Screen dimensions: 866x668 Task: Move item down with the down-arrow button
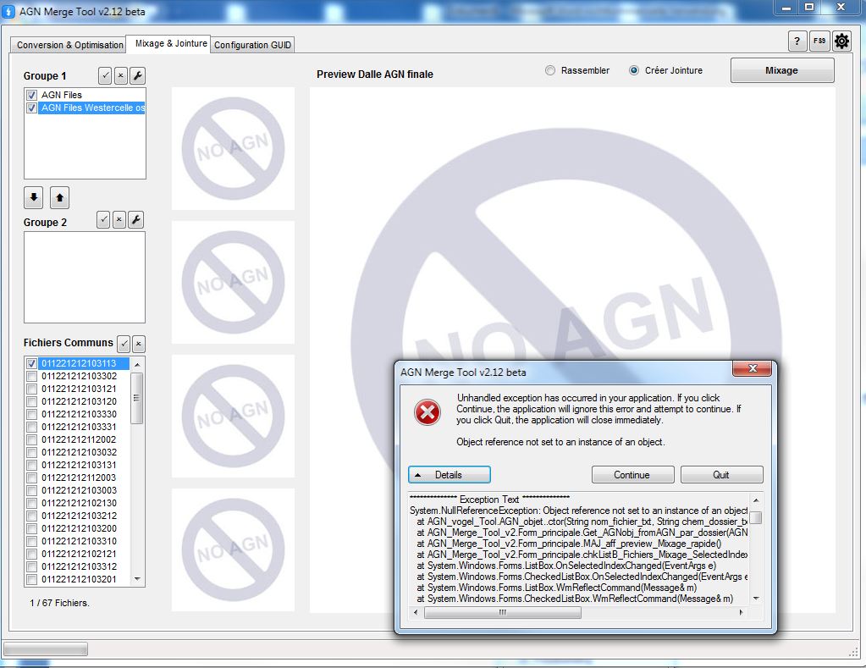pyautogui.click(x=34, y=197)
